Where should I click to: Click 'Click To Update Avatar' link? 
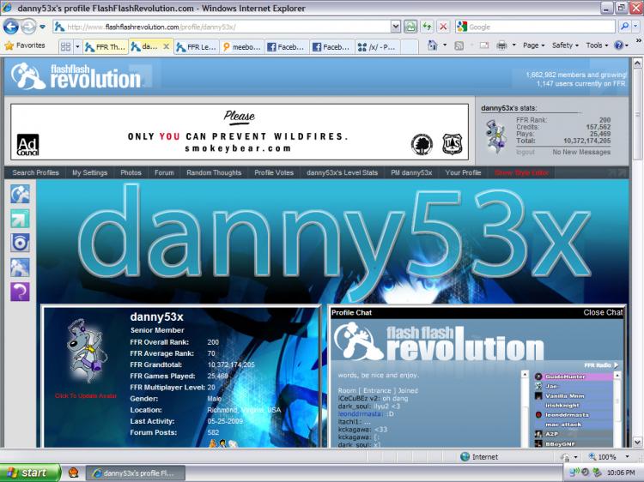coord(86,396)
